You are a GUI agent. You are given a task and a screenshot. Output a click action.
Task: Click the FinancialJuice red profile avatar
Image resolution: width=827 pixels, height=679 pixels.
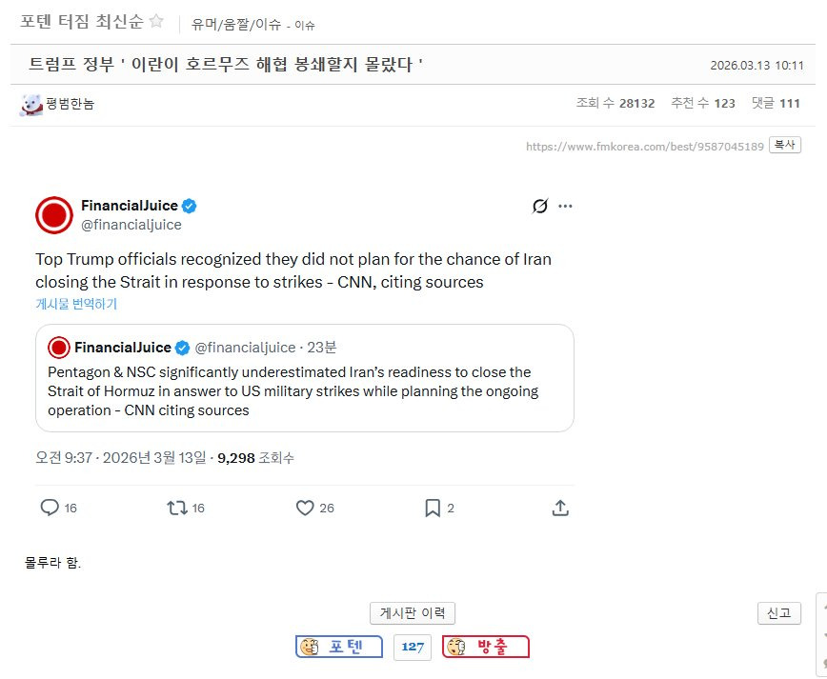[54, 215]
